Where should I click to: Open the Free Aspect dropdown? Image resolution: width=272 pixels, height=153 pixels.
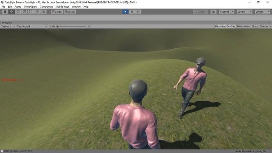pyautogui.click(x=32, y=26)
